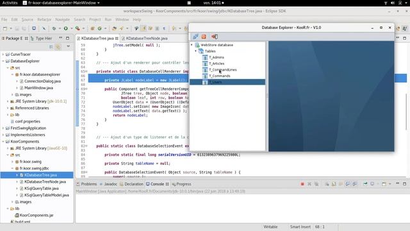Select T_Admins table in Database Explorer

click(217, 57)
